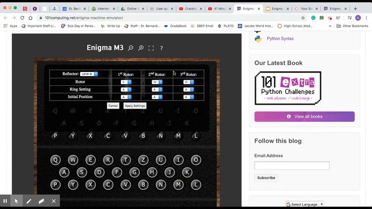Cancel the rotor settings dialog
The height and width of the screenshot is (209, 372).
click(x=113, y=106)
